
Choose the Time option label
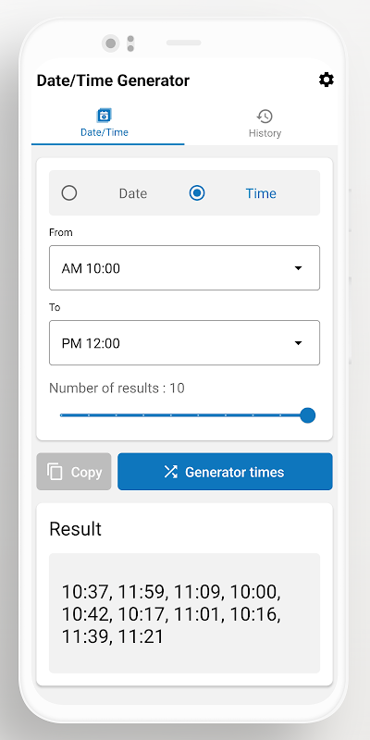click(261, 193)
